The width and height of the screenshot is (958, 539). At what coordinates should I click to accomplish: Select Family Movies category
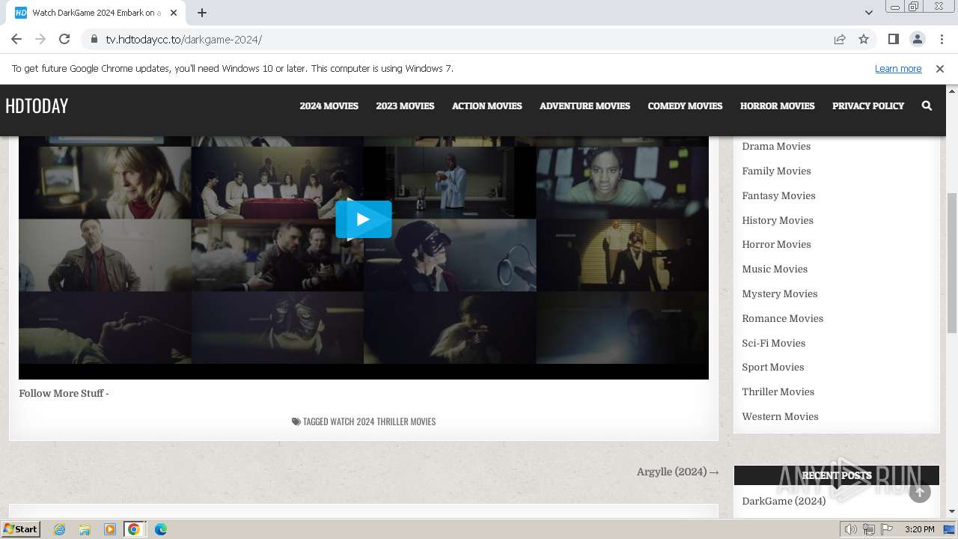coord(776,171)
